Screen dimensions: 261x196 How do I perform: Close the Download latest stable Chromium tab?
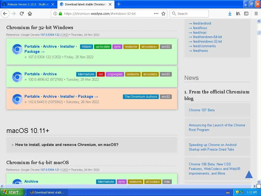pyautogui.click(x=110, y=4)
